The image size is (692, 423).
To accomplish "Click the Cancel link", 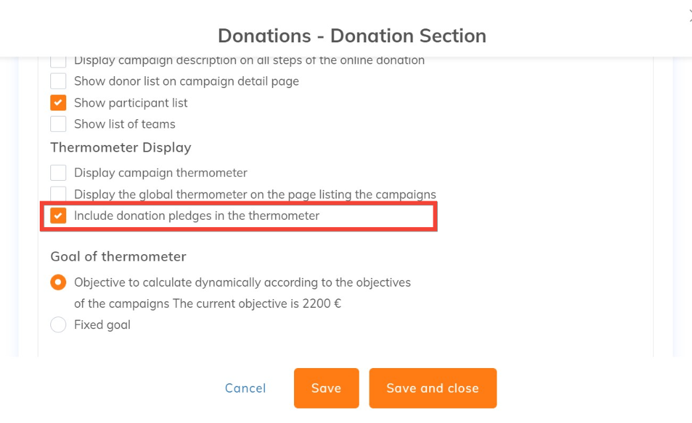I will pos(245,389).
